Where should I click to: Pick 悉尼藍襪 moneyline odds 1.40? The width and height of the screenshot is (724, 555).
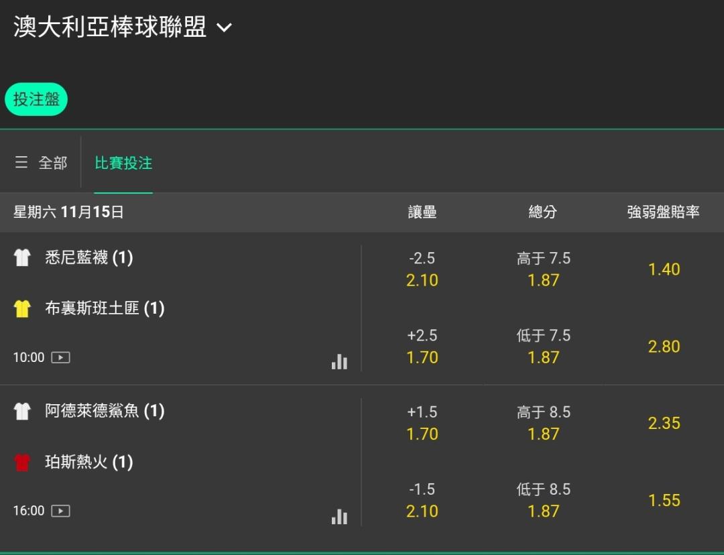664,269
